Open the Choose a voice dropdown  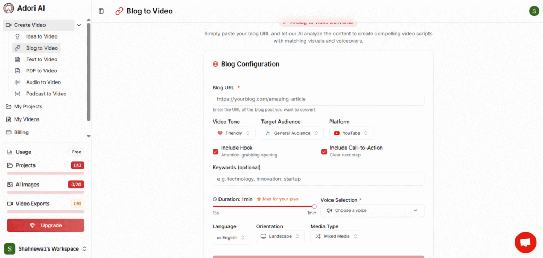[372, 211]
